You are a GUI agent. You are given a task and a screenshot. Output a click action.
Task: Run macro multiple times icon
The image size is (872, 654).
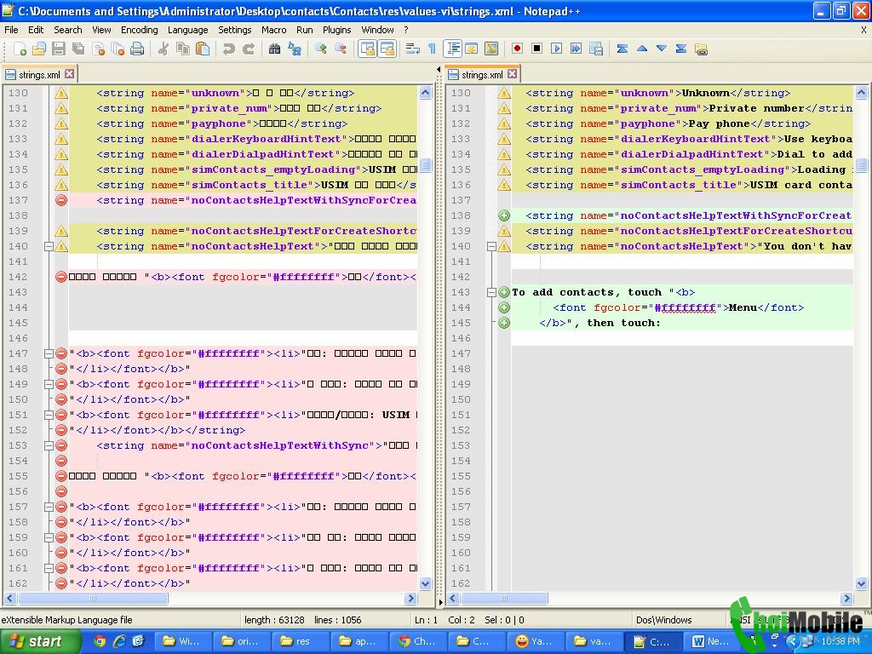(577, 49)
